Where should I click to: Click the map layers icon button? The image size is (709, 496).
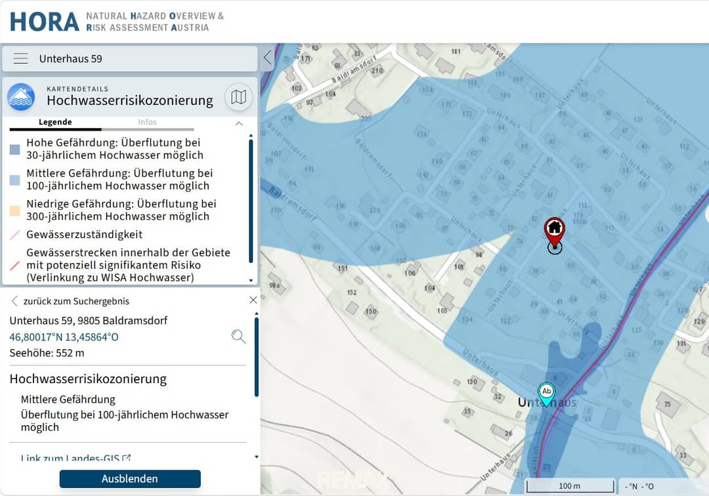pyautogui.click(x=238, y=96)
